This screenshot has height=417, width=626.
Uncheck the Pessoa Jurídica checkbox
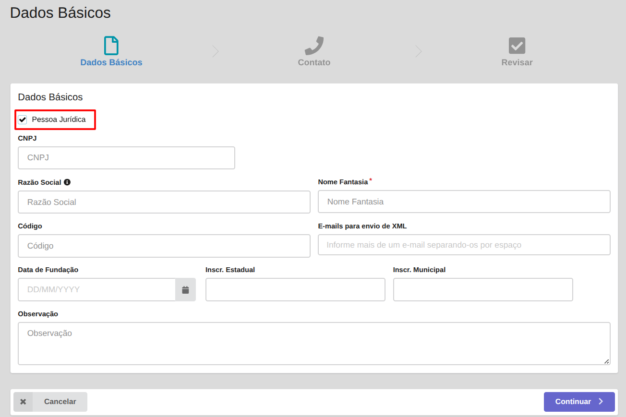click(23, 119)
